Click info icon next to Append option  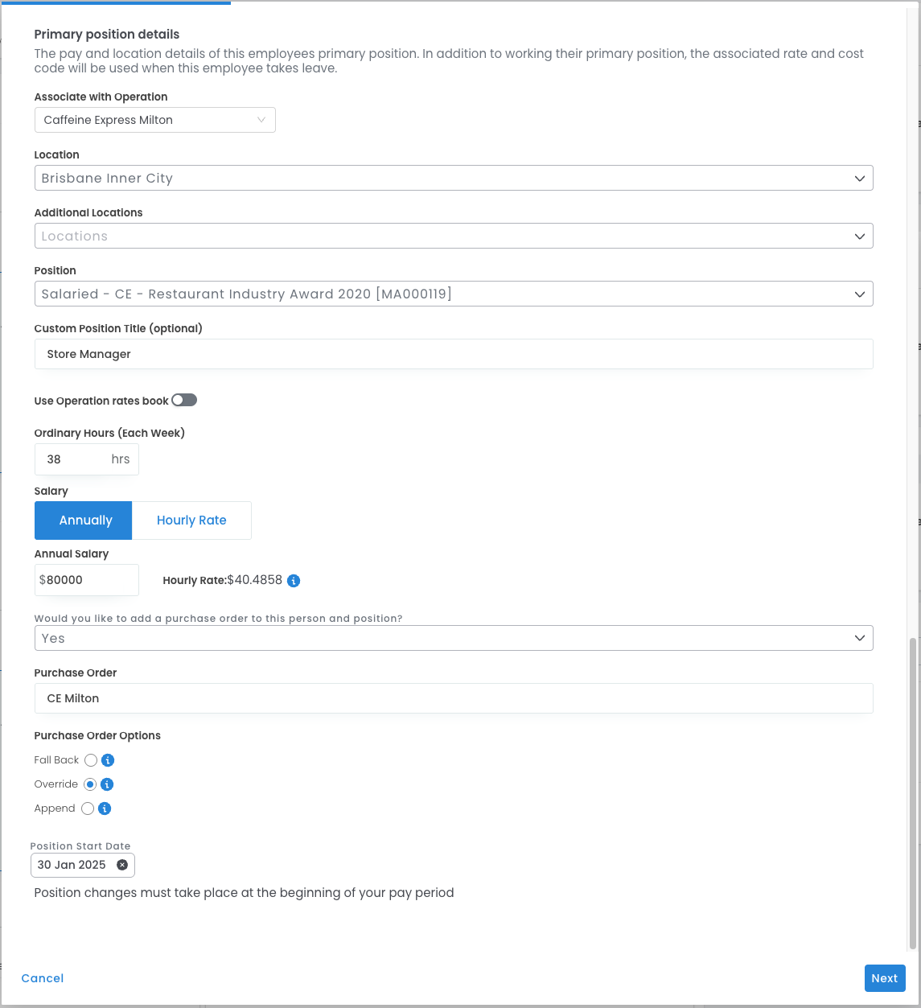click(104, 808)
